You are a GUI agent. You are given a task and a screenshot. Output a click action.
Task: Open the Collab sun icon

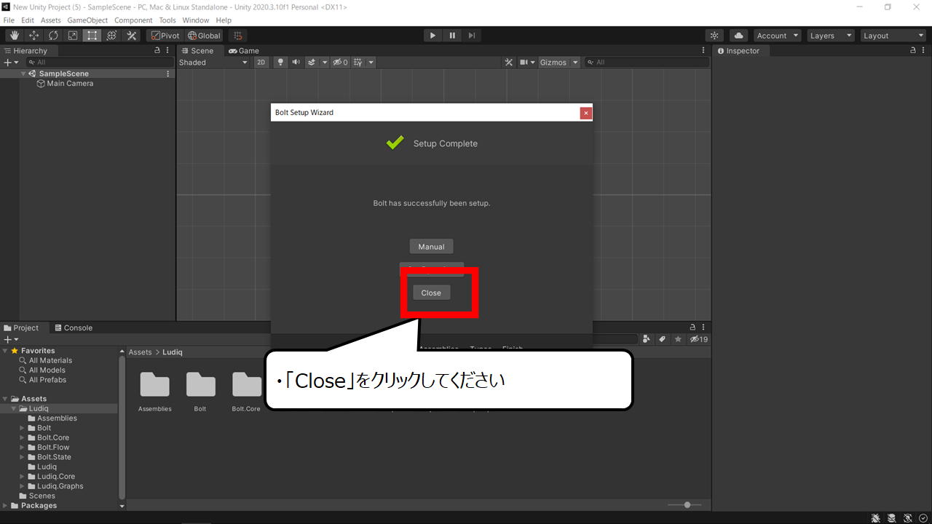point(714,36)
